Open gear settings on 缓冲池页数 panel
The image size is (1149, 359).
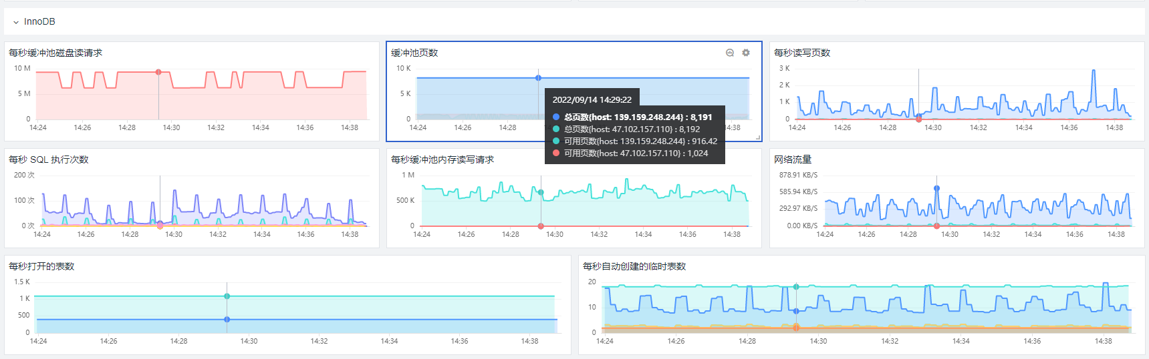pos(746,53)
